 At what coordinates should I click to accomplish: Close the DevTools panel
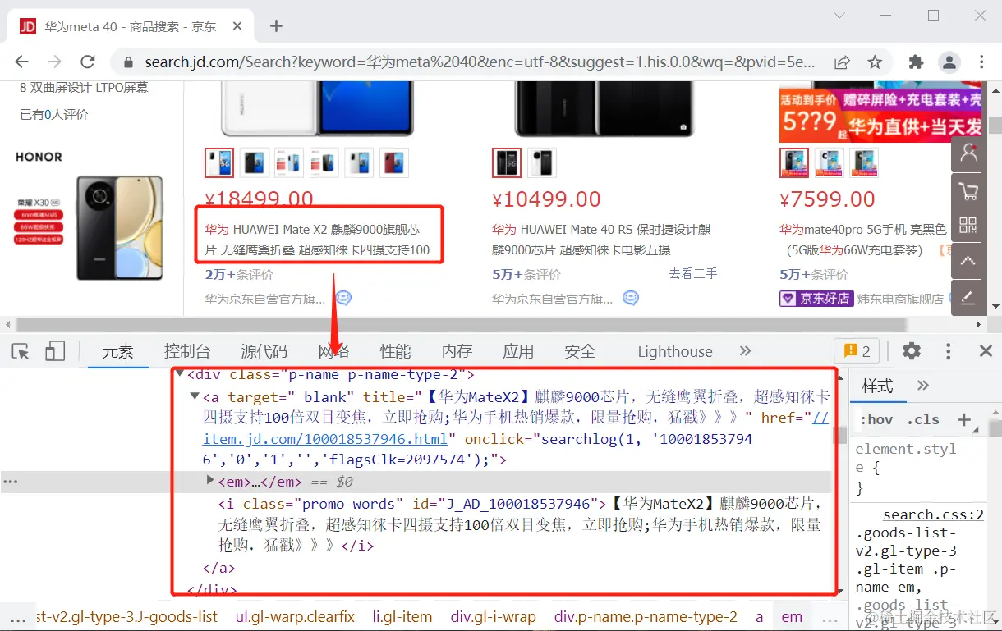tap(986, 351)
